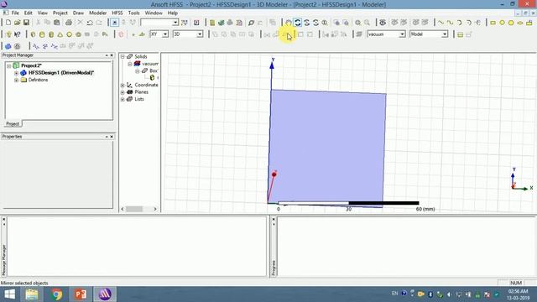Image resolution: width=537 pixels, height=302 pixels.
Task: Toggle the object selection mode button
Action: pyautogui.click(x=114, y=23)
